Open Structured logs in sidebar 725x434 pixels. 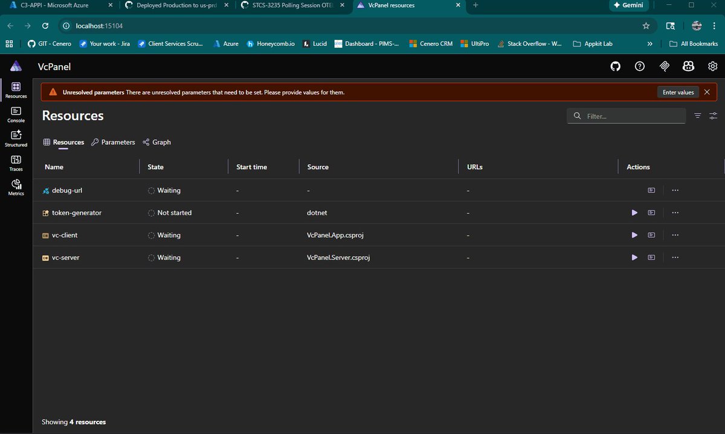point(16,139)
